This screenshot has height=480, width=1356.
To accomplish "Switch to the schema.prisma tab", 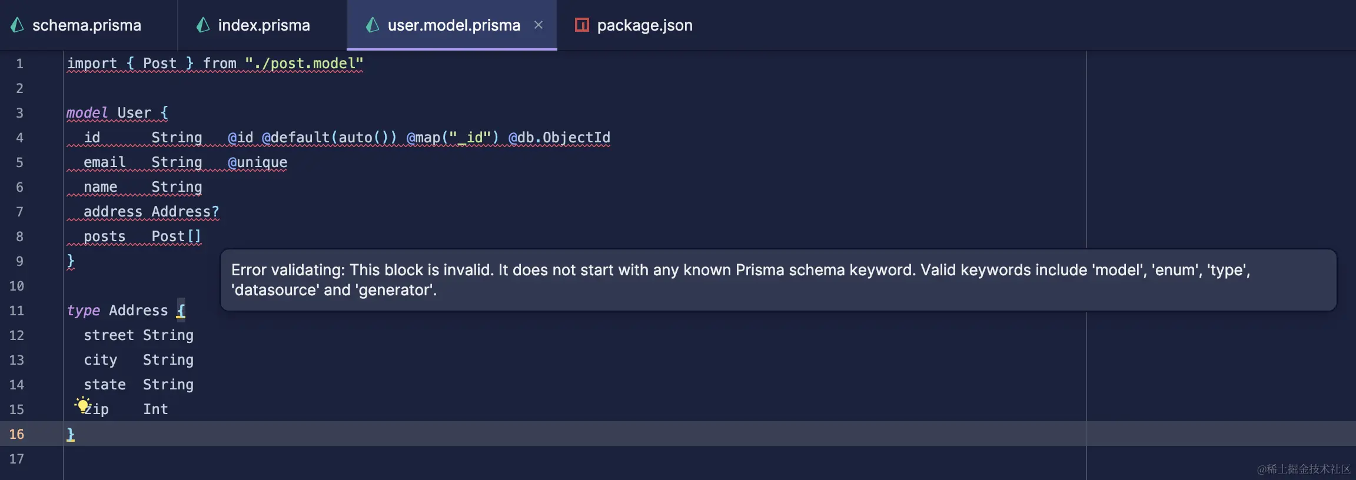I will pyautogui.click(x=87, y=25).
